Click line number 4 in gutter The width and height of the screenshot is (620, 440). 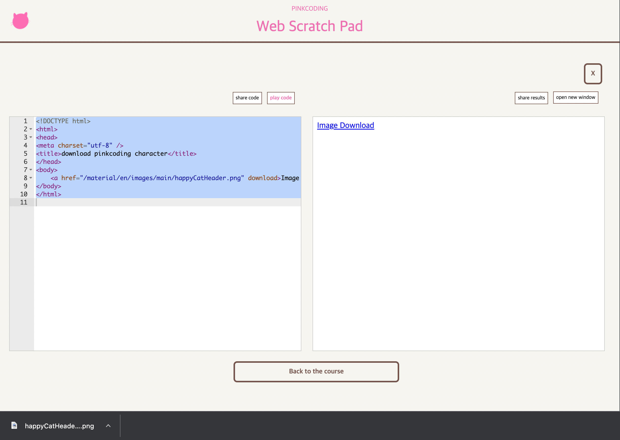click(x=25, y=146)
